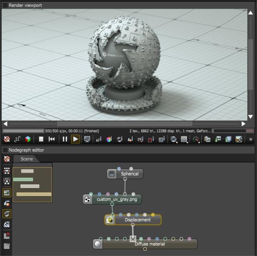This screenshot has width=257, height=256.
Task: Save the current render image
Action: click(218, 139)
